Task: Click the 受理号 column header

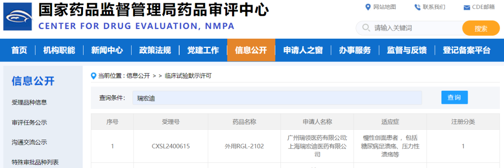Action: pos(171,122)
